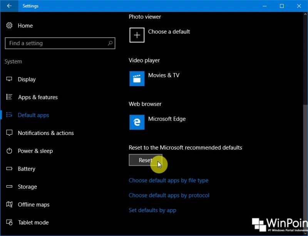The height and width of the screenshot is (236, 308).
Task: Click the Default apps sidebar icon
Action: [9, 115]
